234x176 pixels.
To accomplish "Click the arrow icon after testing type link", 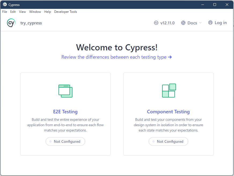I will [170, 57].
